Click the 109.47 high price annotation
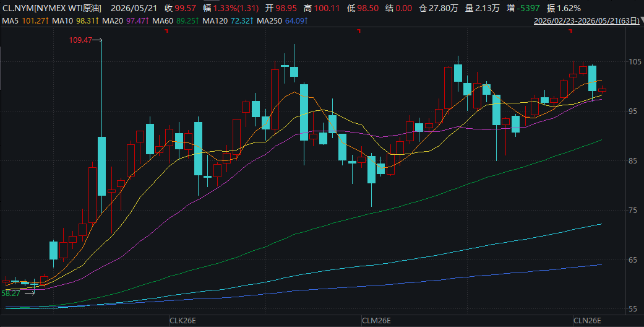Image resolution: width=644 pixels, height=327 pixels. pyautogui.click(x=80, y=40)
